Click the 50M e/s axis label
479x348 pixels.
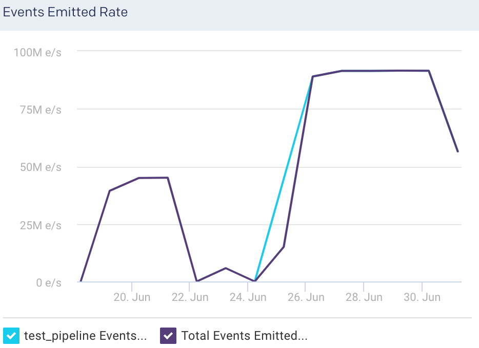coord(41,167)
